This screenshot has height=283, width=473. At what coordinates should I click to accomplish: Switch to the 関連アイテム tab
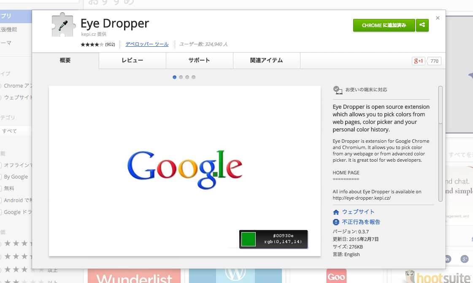pyautogui.click(x=266, y=60)
